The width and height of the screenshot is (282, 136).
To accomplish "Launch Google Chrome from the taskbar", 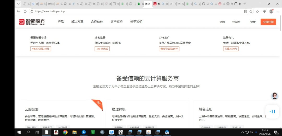I will coord(65,132).
